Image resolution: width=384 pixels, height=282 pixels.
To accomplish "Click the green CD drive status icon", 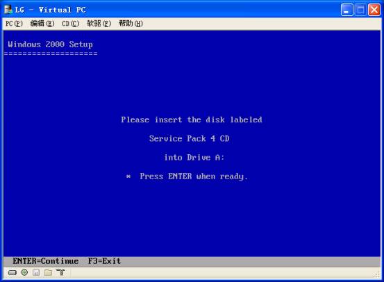I will (24, 272).
